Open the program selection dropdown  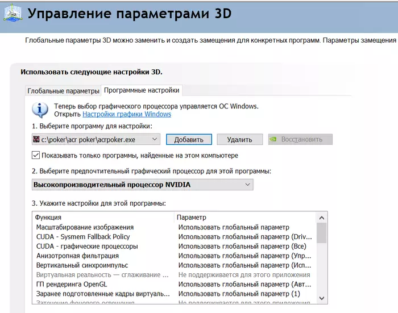pos(96,139)
